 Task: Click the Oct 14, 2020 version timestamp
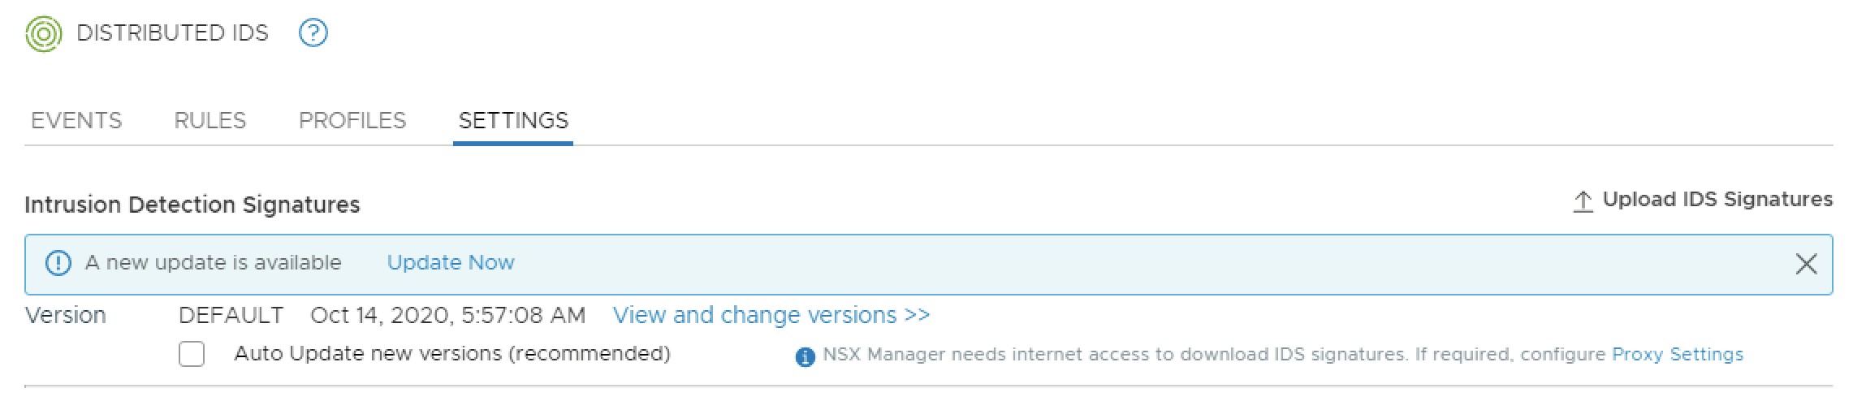447,315
